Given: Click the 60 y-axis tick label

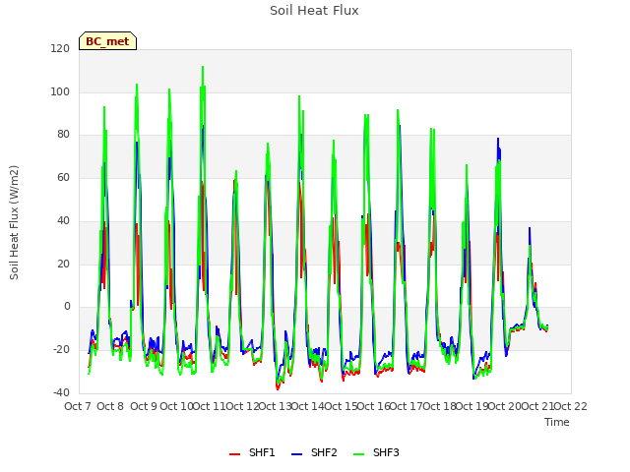Looking at the screenshot, I should pos(63,177).
